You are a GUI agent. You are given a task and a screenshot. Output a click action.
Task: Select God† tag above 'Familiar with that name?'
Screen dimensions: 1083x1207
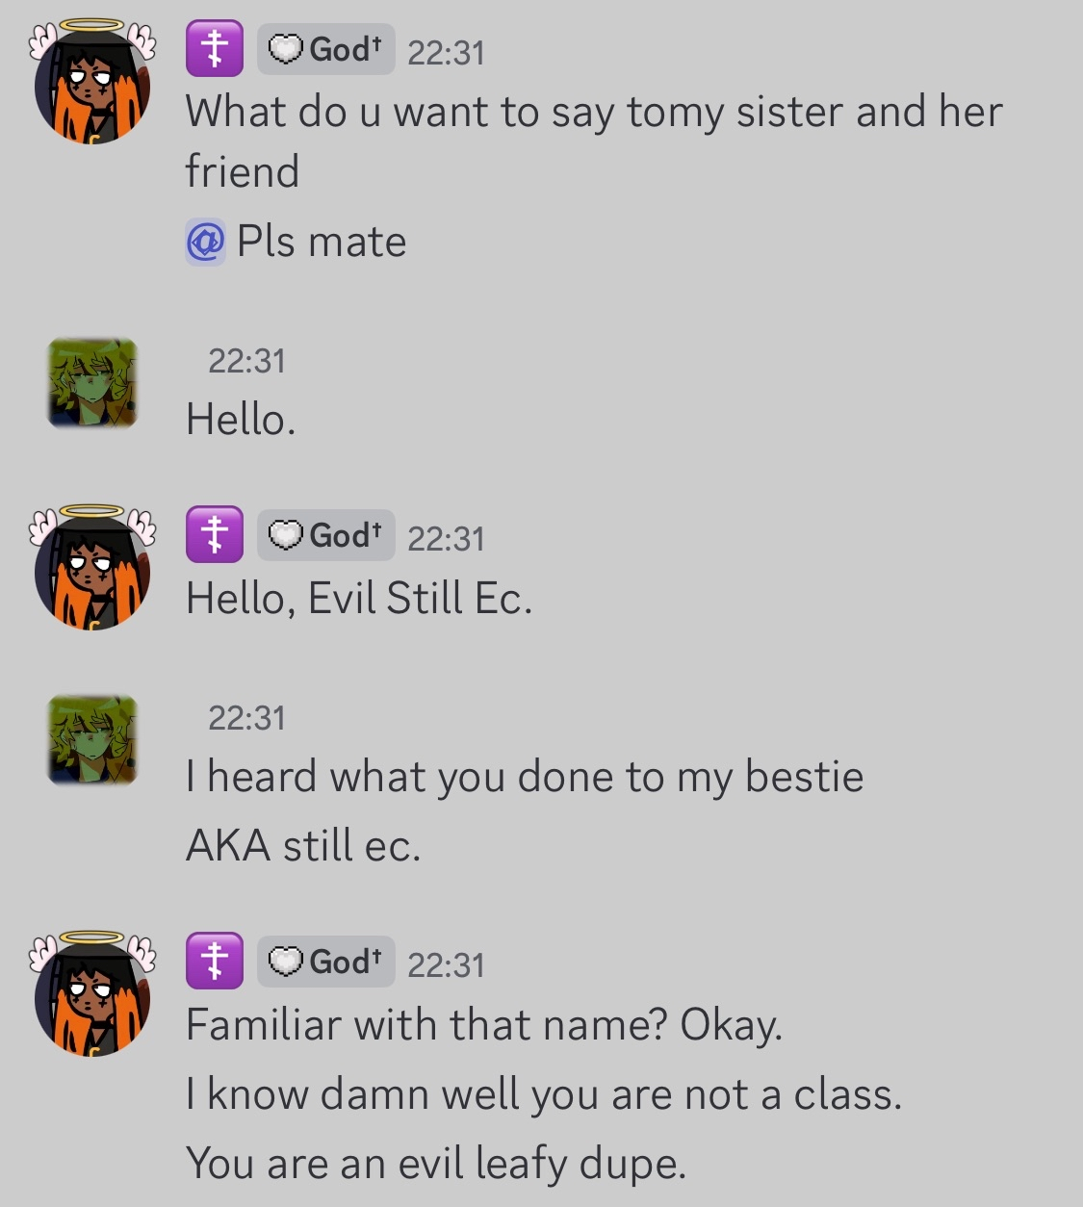(325, 962)
